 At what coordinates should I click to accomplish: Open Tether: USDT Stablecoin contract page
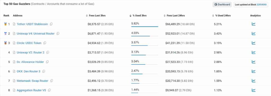click(32, 24)
